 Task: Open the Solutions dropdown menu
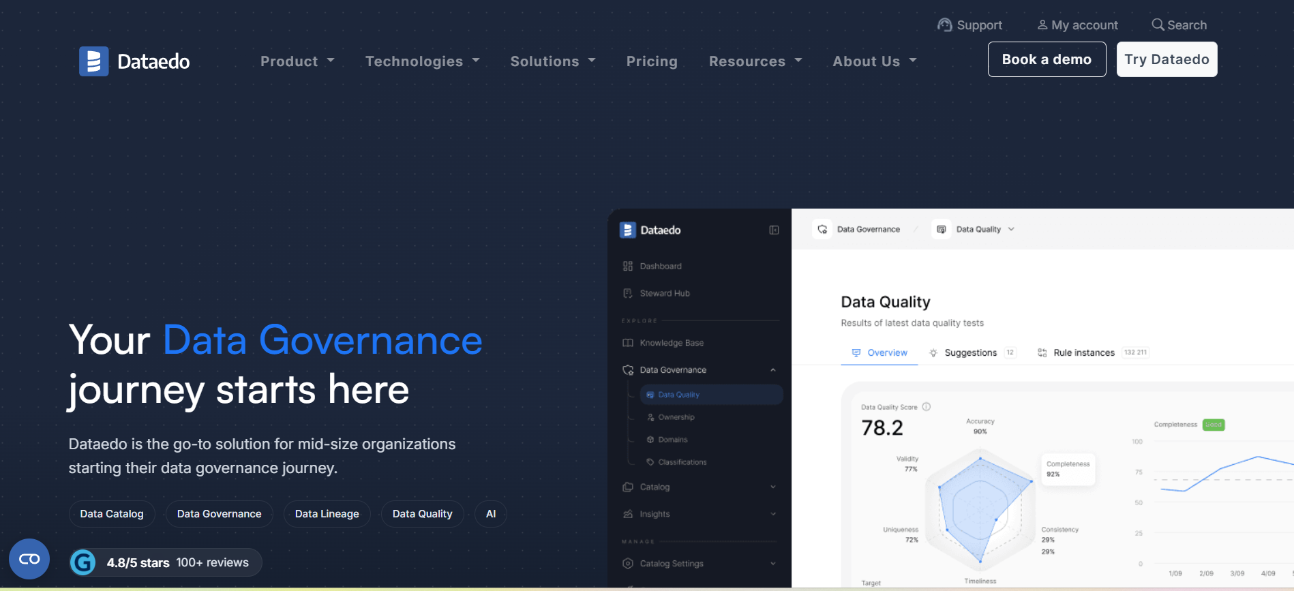pos(553,61)
